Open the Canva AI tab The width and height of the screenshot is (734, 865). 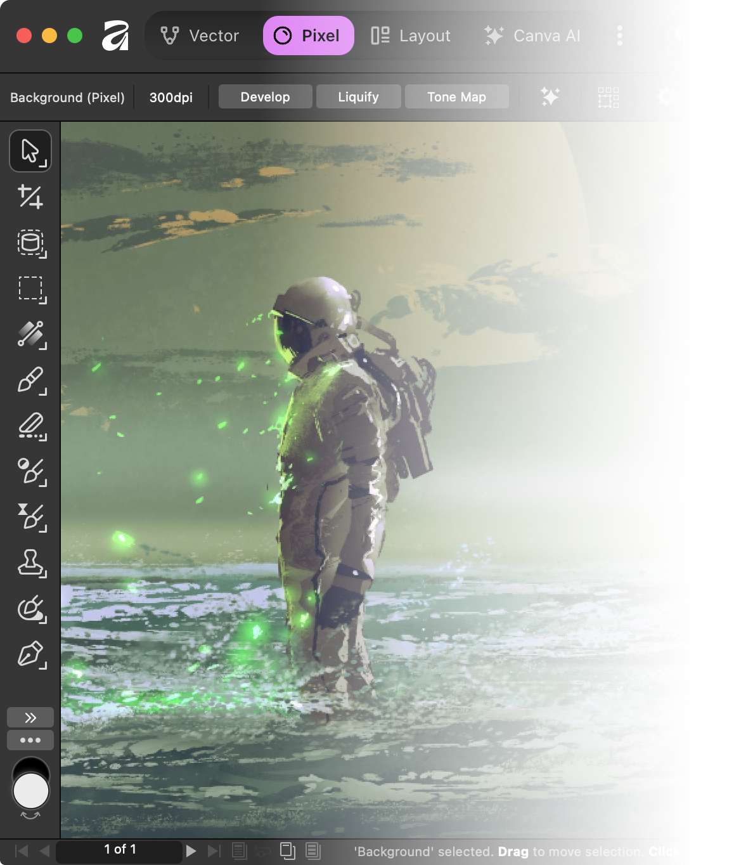point(532,36)
